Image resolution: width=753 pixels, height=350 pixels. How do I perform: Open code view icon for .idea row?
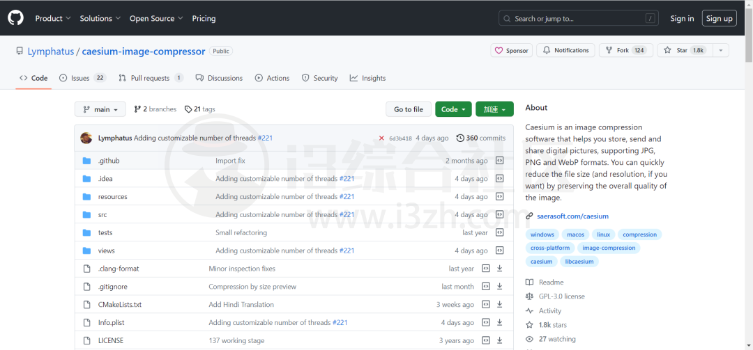[x=499, y=178]
